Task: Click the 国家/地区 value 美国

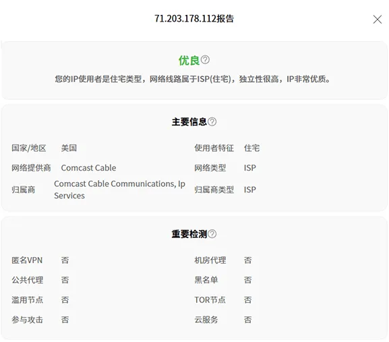Action: (x=69, y=148)
